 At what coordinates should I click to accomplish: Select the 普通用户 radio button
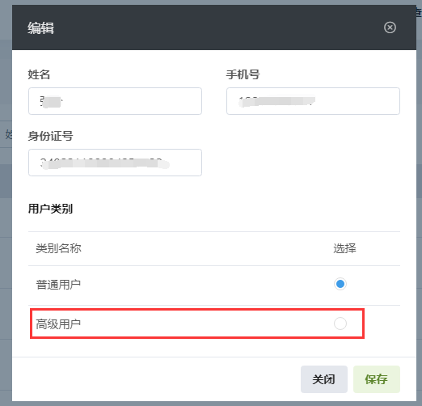coord(340,284)
